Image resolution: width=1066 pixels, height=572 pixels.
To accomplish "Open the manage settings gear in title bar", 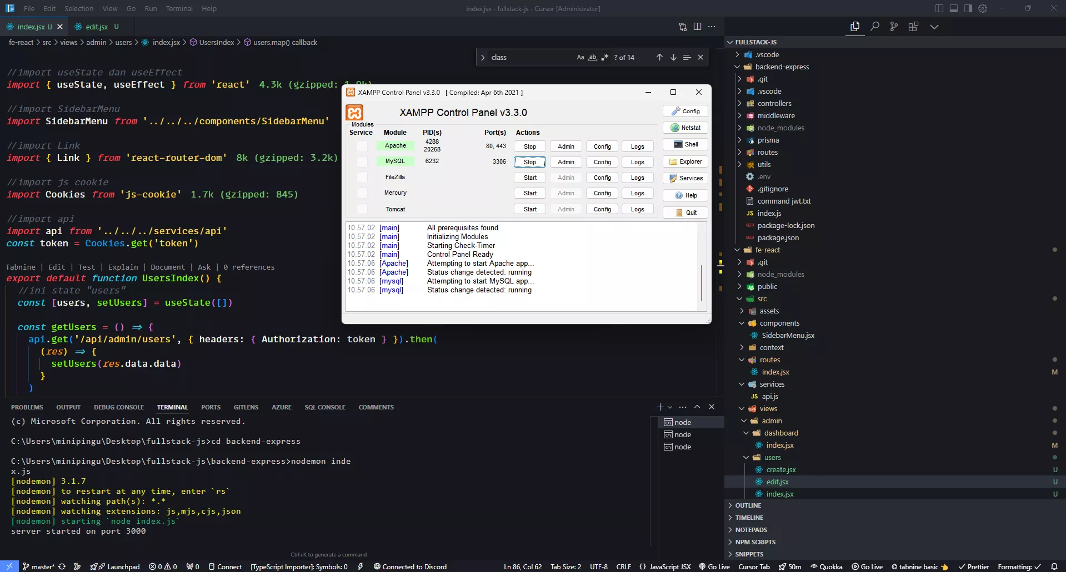I will point(983,8).
